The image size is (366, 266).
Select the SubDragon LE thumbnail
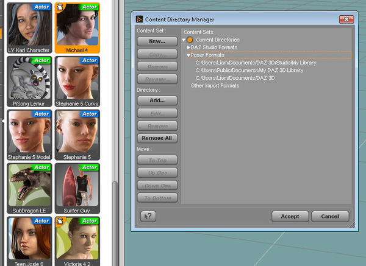[29, 189]
